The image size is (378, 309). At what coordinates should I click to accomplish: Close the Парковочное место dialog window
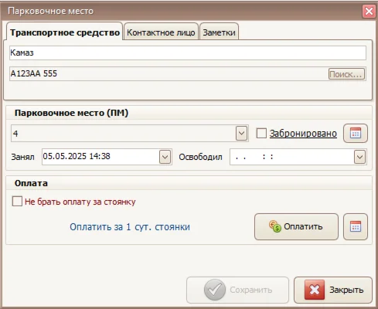[x=369, y=12]
